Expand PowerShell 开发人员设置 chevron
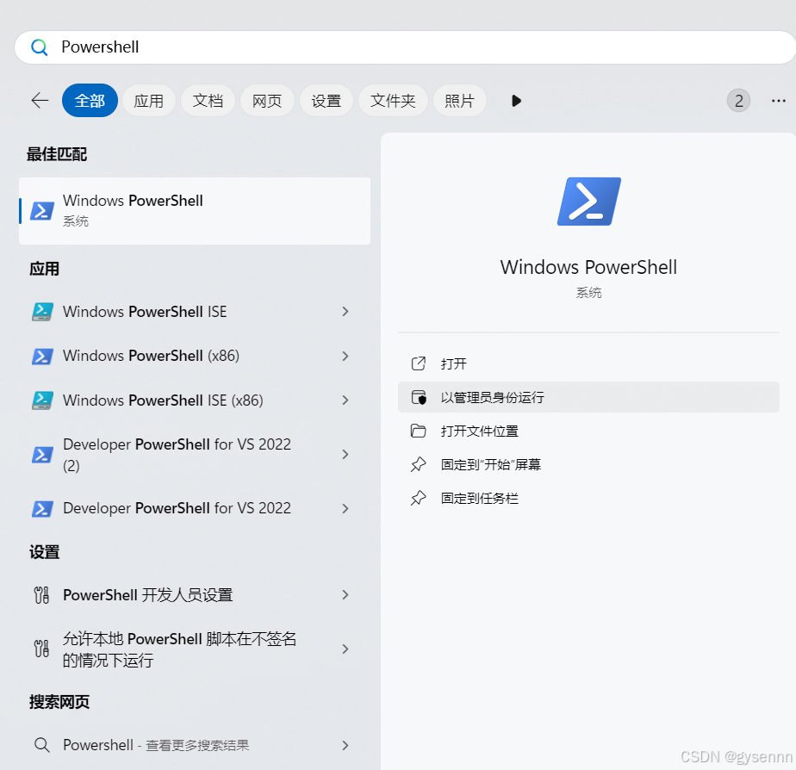796x770 pixels. (345, 595)
